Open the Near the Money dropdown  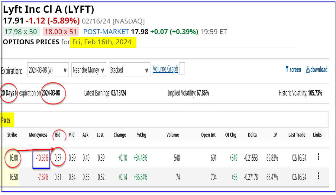(x=89, y=70)
